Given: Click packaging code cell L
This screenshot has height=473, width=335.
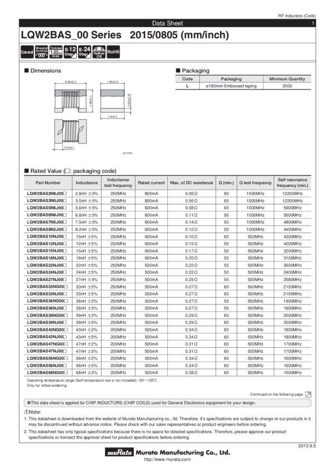Looking at the screenshot, I should pyautogui.click(x=187, y=86).
